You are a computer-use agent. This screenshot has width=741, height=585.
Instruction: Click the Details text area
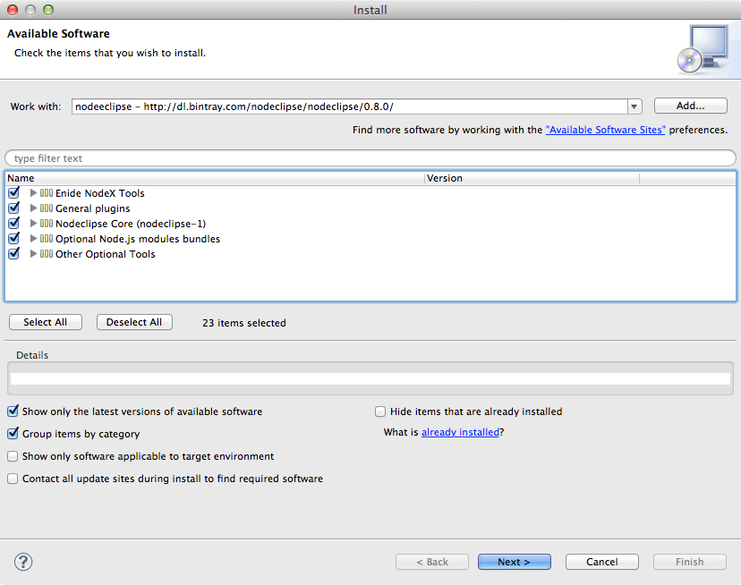[370, 378]
